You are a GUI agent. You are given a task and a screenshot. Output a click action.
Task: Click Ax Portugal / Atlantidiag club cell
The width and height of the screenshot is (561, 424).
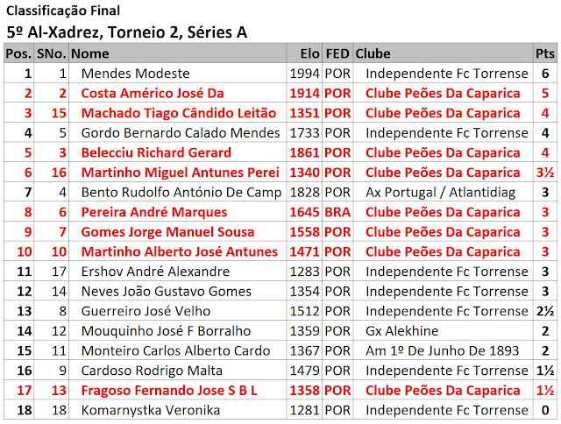coord(440,193)
